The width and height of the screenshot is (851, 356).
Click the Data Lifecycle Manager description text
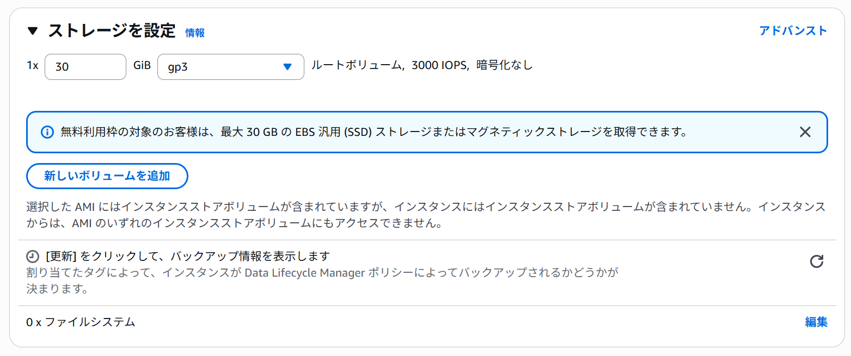click(321, 272)
